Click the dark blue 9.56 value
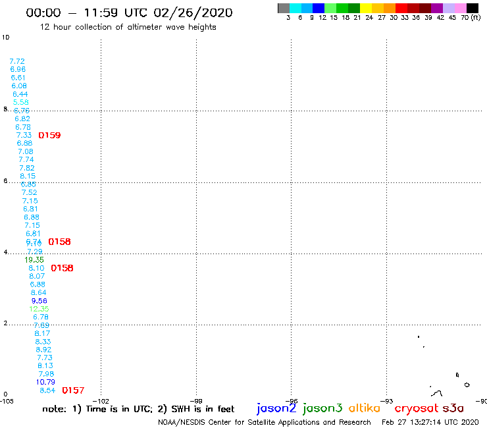The width and height of the screenshot is (487, 428). click(39, 301)
